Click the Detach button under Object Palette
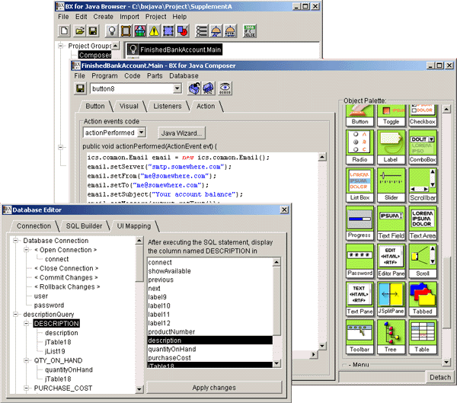 click(440, 377)
